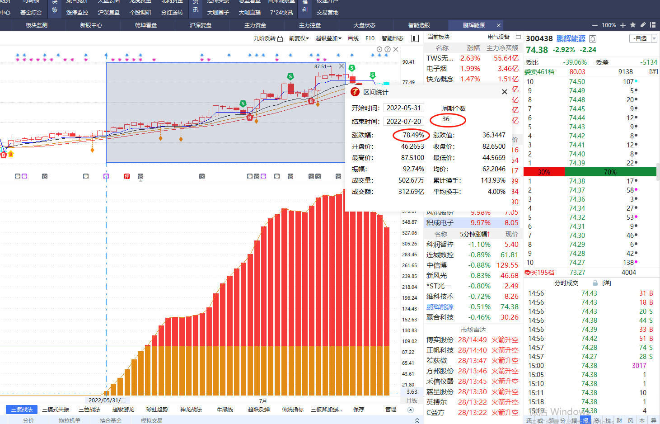
Task: Switch to the 模拟交易 bottom tab
Action: (152, 420)
